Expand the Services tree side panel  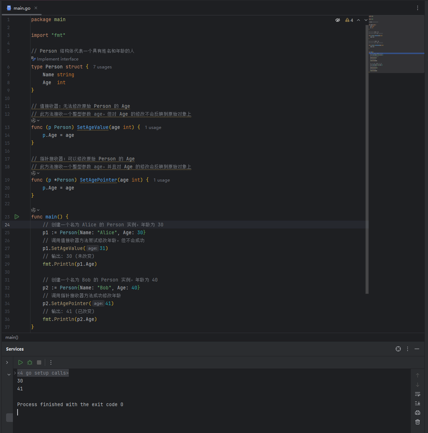coord(7,362)
